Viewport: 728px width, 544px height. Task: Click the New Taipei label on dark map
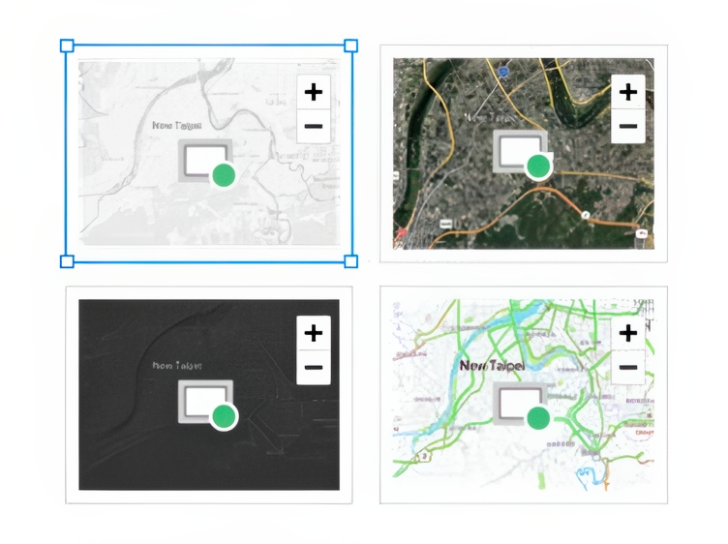[177, 366]
